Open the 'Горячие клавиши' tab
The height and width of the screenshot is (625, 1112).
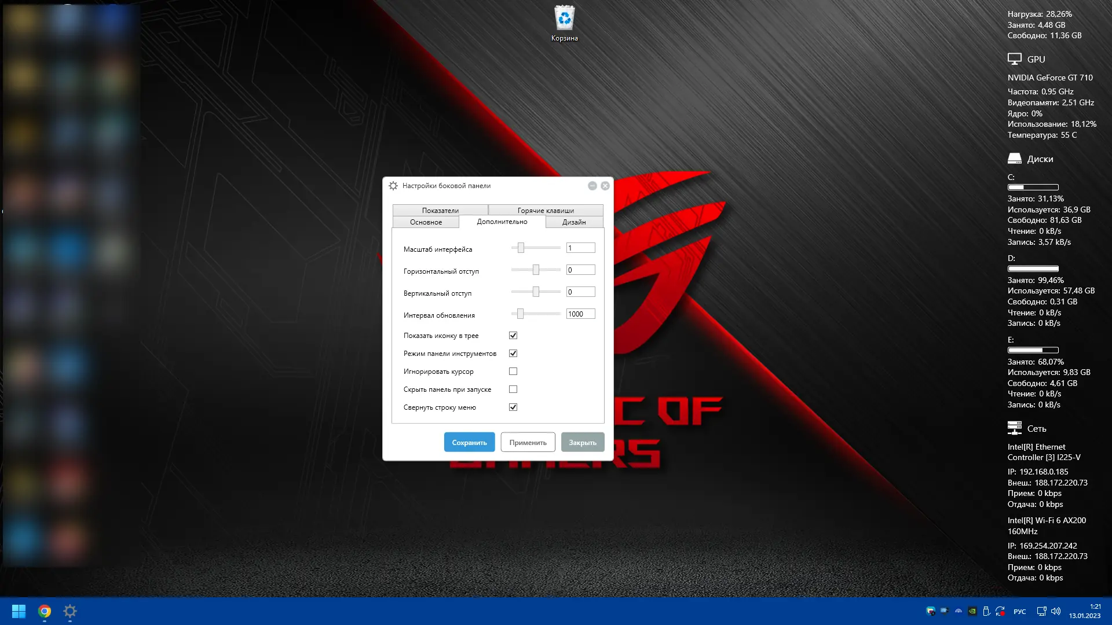[x=546, y=211]
